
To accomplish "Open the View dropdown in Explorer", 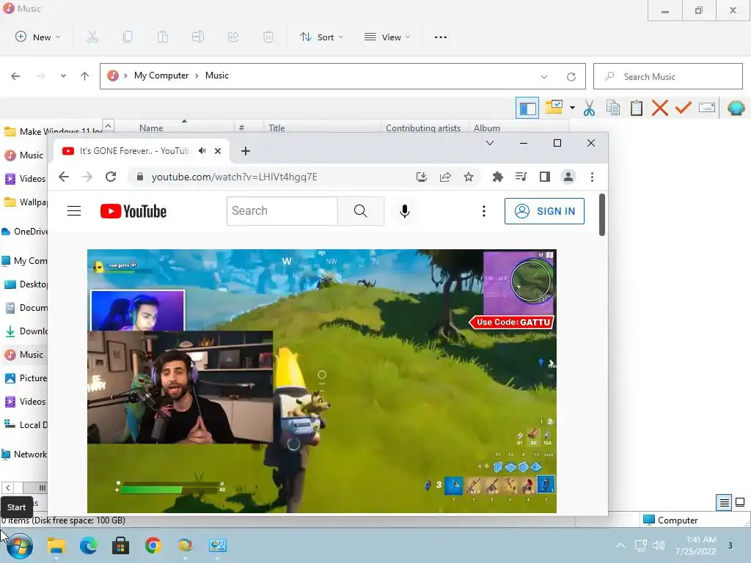I will click(387, 37).
